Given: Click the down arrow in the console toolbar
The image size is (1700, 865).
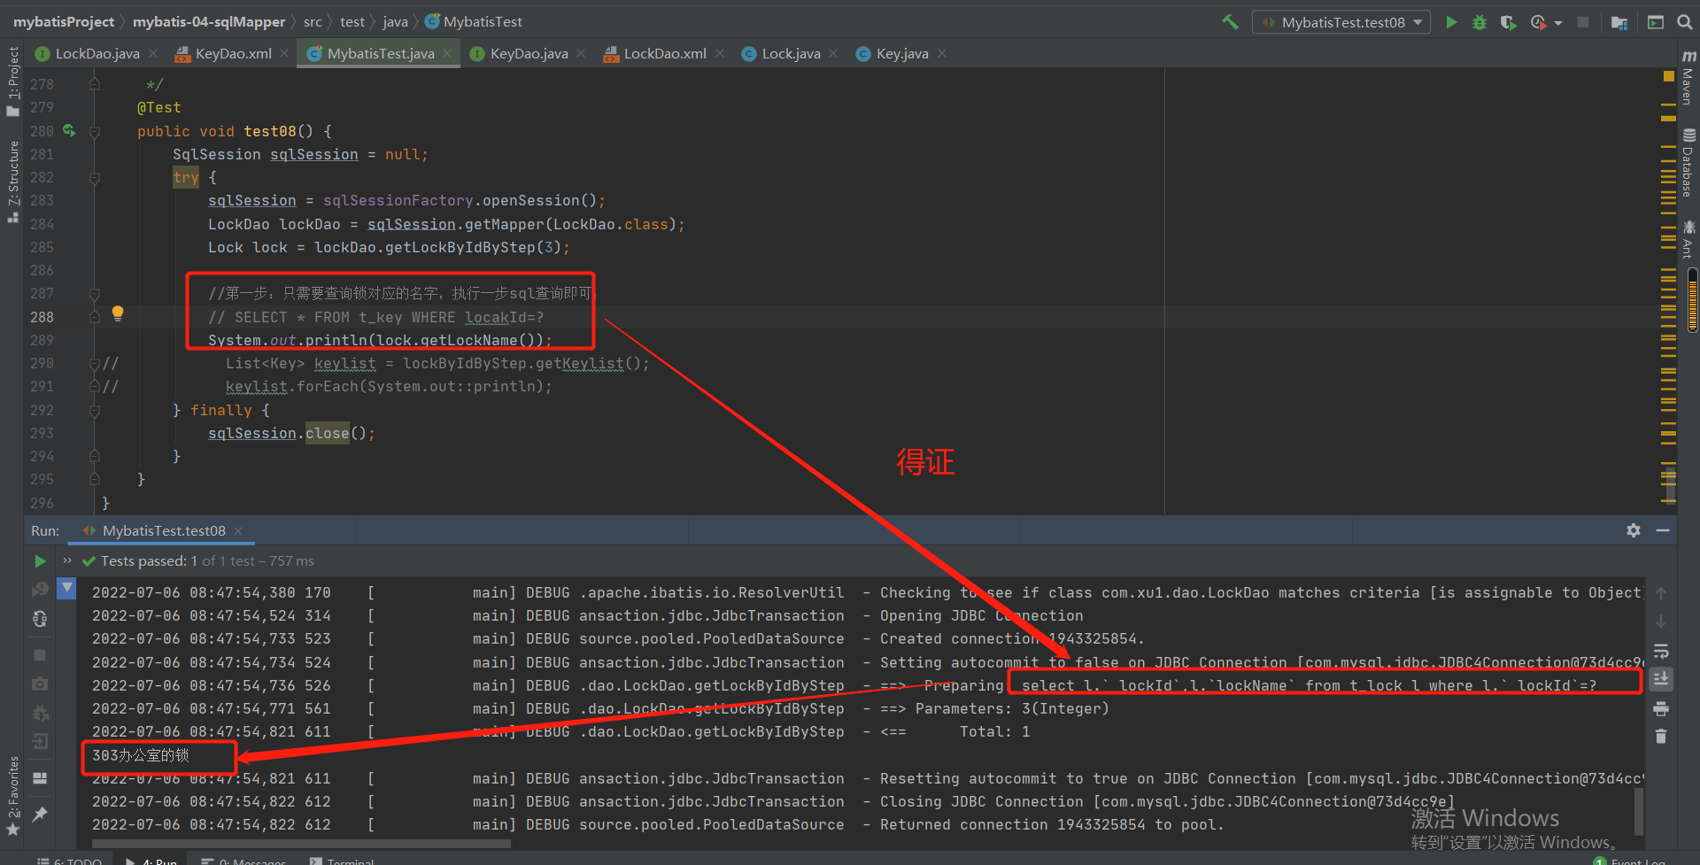Looking at the screenshot, I should pyautogui.click(x=1661, y=622).
